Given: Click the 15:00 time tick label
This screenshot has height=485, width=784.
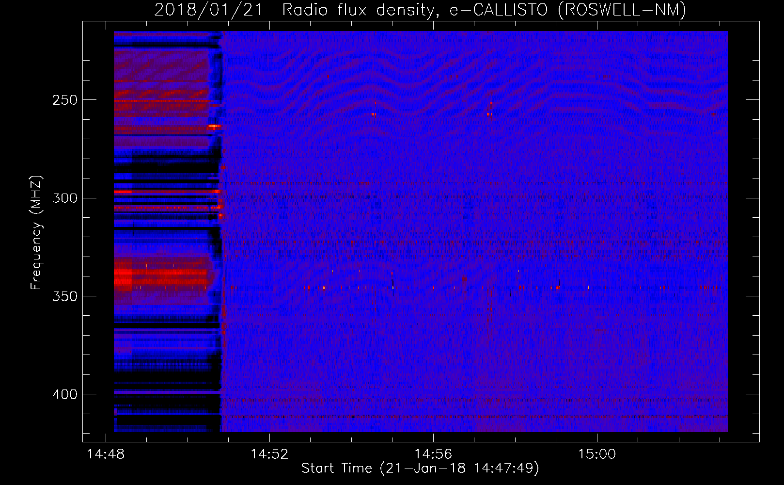Looking at the screenshot, I should pos(597,454).
